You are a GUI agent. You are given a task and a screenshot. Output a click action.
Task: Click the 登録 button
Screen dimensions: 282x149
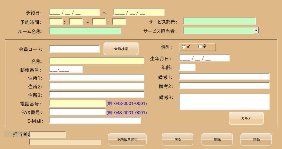(x=256, y=139)
